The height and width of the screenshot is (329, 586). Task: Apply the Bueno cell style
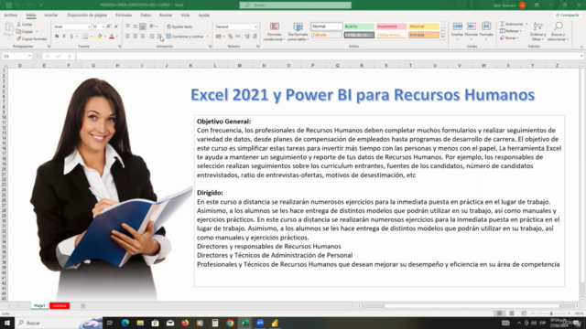coord(359,27)
